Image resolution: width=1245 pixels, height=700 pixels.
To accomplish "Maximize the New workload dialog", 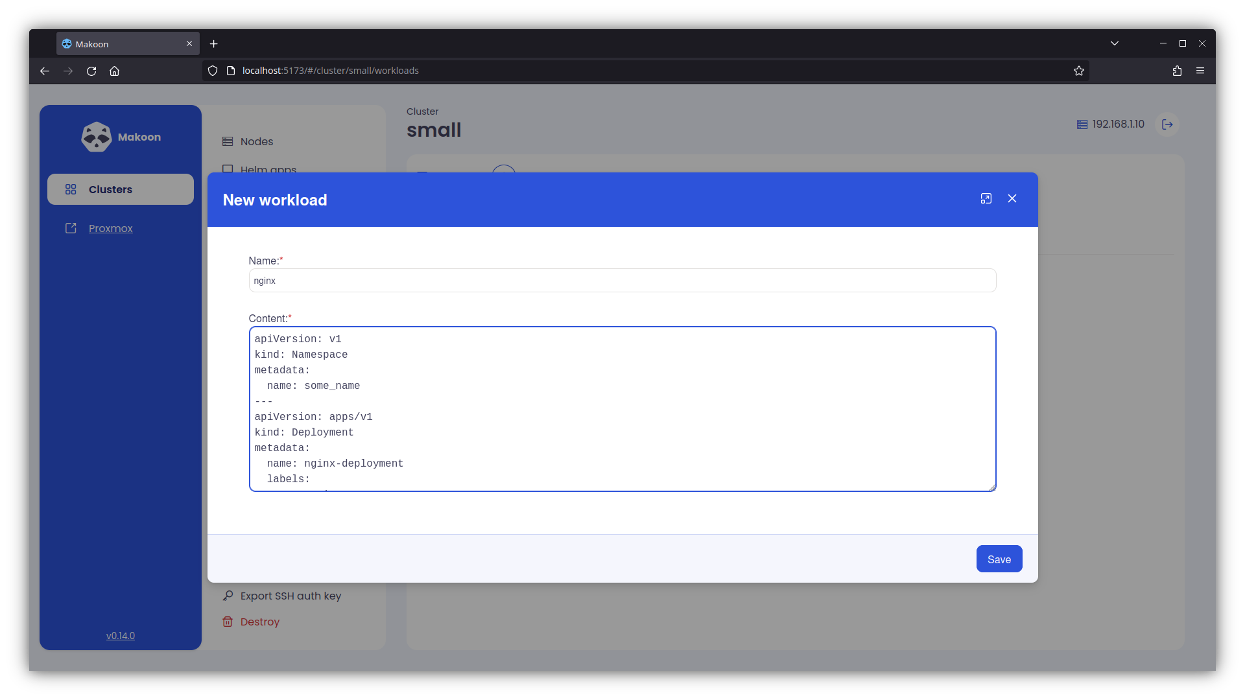I will pyautogui.click(x=986, y=199).
